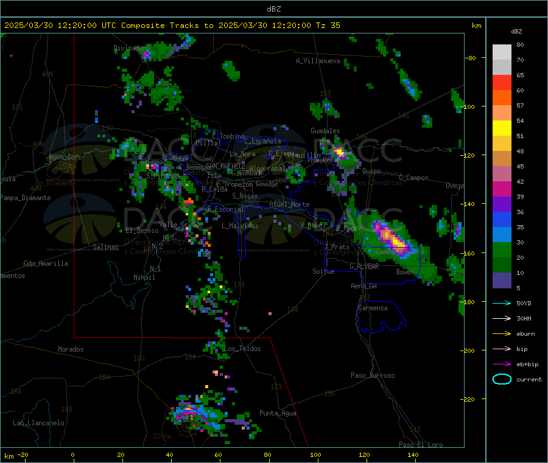Image resolution: width=548 pixels, height=463 pixels.
Task: Click the magenta eb+bip arrow in legend
Action: 502,364
